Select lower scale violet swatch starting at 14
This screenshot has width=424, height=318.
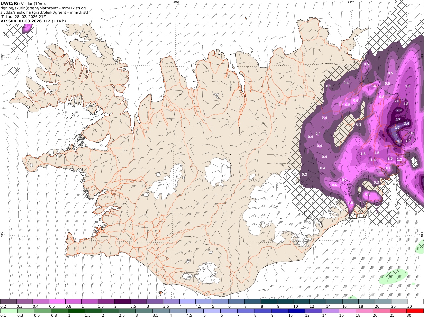331,311
